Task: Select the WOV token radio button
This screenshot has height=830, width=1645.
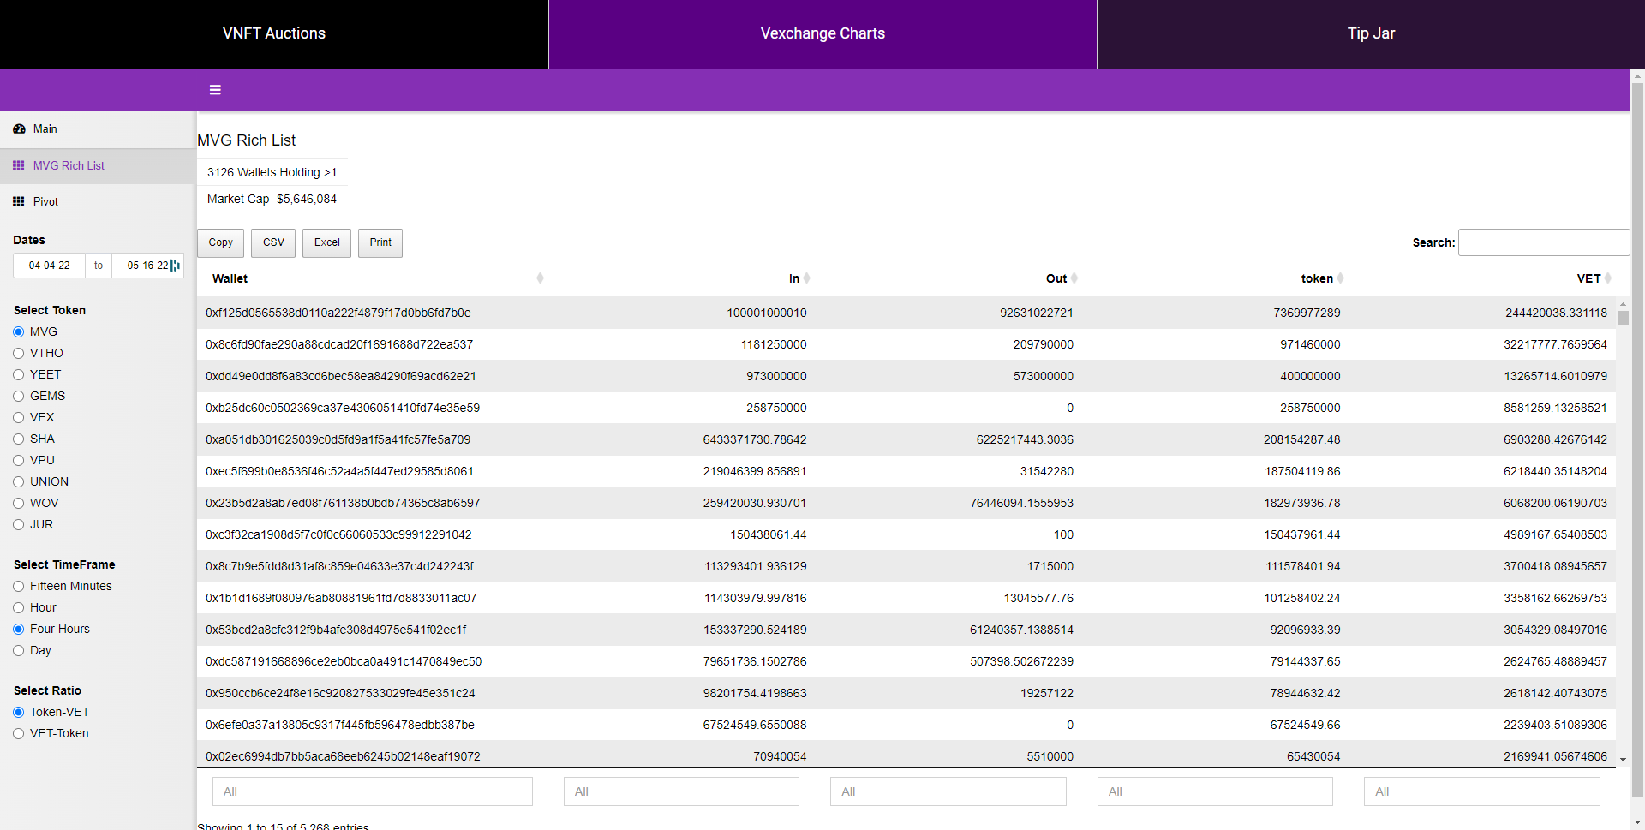Action: click(x=18, y=504)
